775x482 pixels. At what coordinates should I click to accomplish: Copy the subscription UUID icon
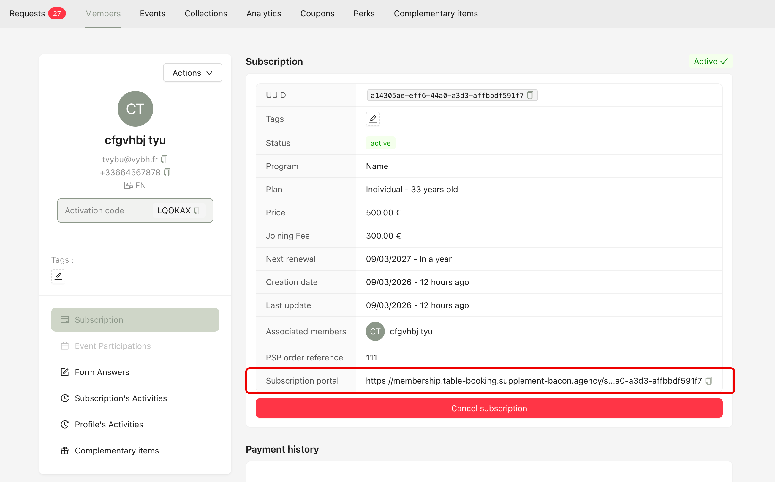[x=530, y=95]
